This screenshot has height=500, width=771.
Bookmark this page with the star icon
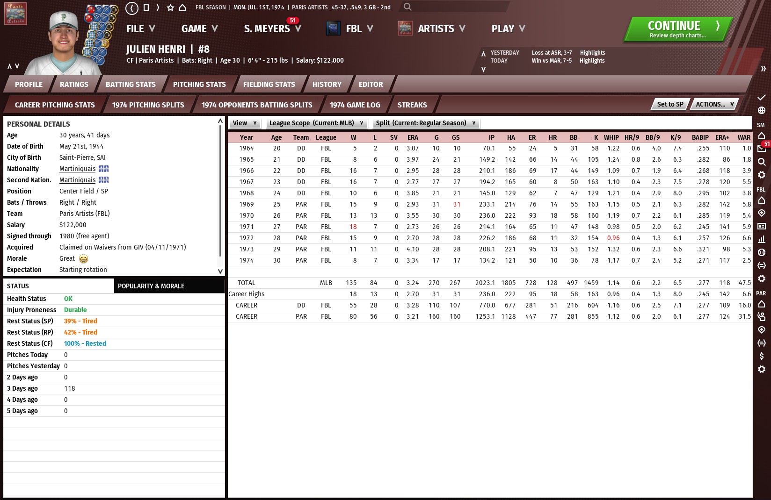tap(170, 7)
